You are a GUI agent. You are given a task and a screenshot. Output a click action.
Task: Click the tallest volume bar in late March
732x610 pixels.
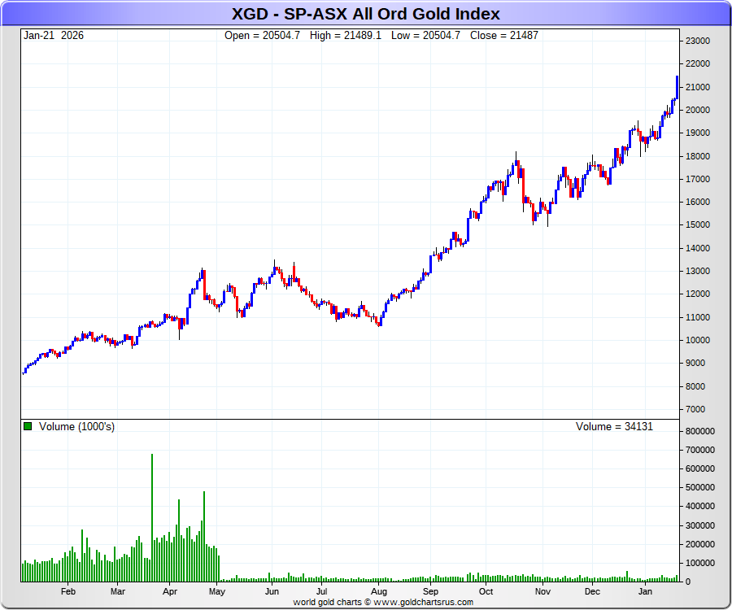[x=152, y=517]
